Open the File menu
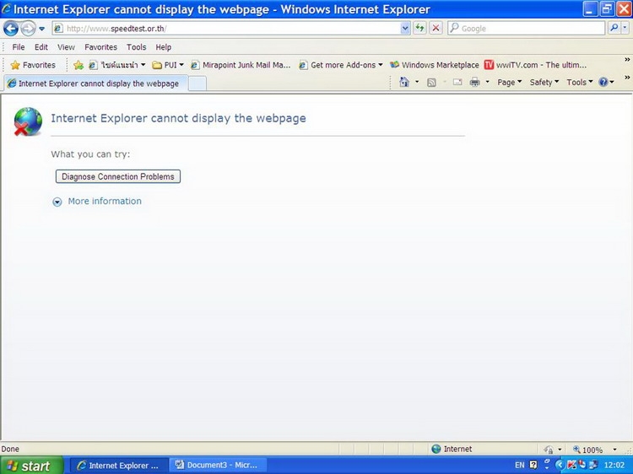Image resolution: width=633 pixels, height=474 pixels. tap(19, 47)
